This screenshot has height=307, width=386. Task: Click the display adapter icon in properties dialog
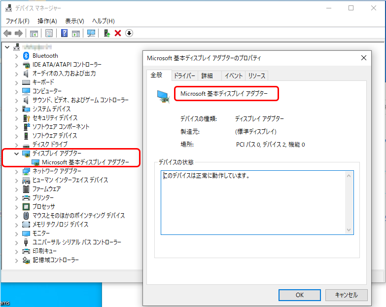pyautogui.click(x=163, y=97)
